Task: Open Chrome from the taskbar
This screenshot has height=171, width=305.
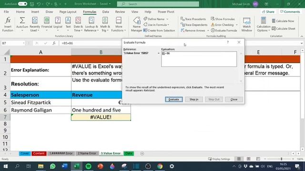Action: [160, 166]
